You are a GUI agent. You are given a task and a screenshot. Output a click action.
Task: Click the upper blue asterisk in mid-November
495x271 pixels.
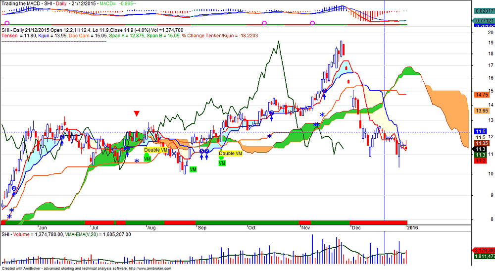[x=322, y=115]
